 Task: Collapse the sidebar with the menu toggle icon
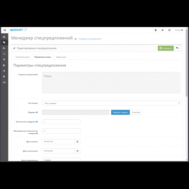click(x=4, y=30)
